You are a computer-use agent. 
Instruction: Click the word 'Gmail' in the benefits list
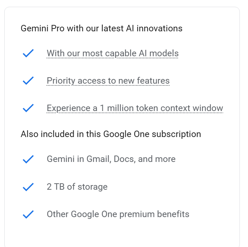[99, 159]
